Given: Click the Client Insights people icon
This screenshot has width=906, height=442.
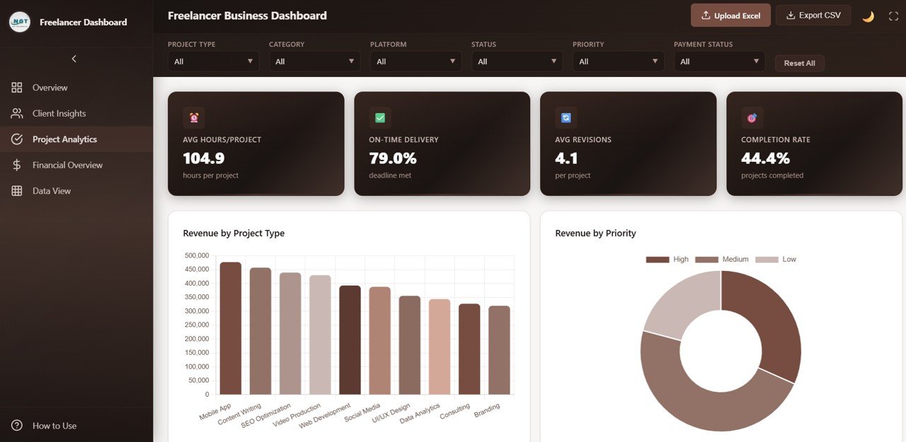Looking at the screenshot, I should point(17,113).
